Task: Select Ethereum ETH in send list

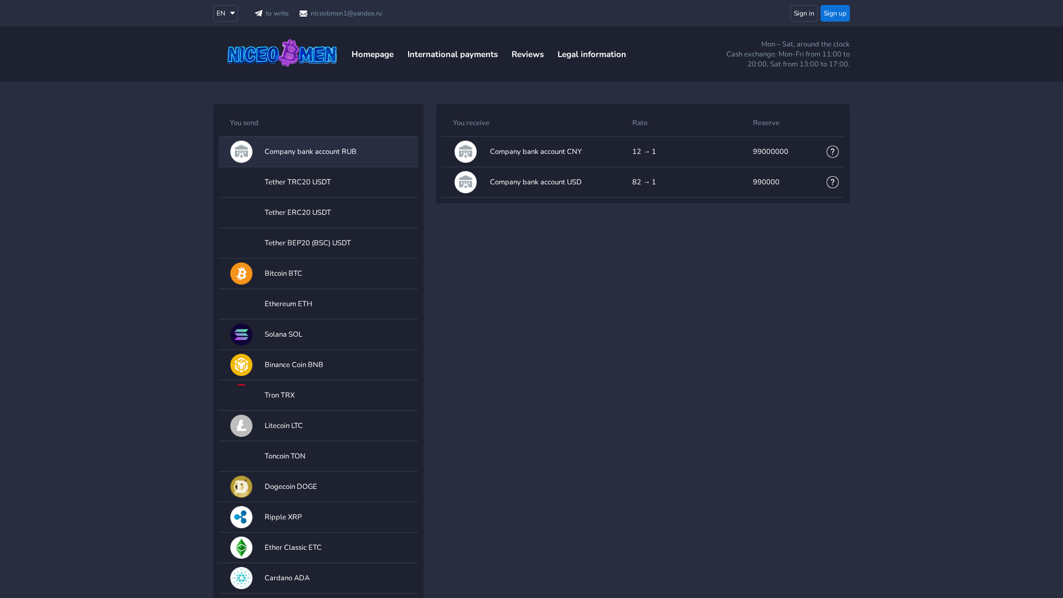Action: [318, 304]
